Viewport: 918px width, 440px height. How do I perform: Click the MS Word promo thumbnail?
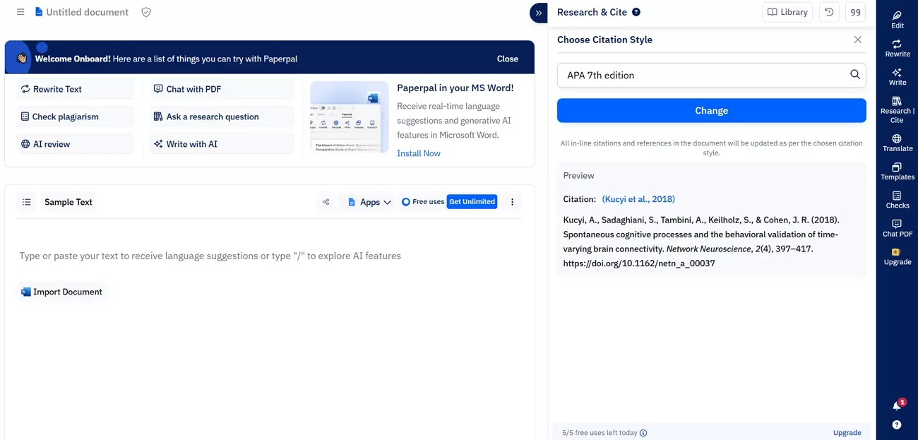pyautogui.click(x=350, y=117)
